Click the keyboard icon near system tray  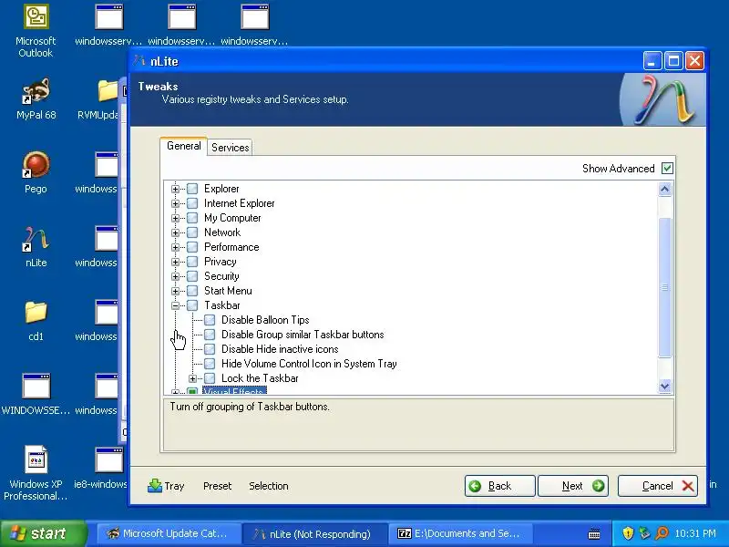[594, 534]
